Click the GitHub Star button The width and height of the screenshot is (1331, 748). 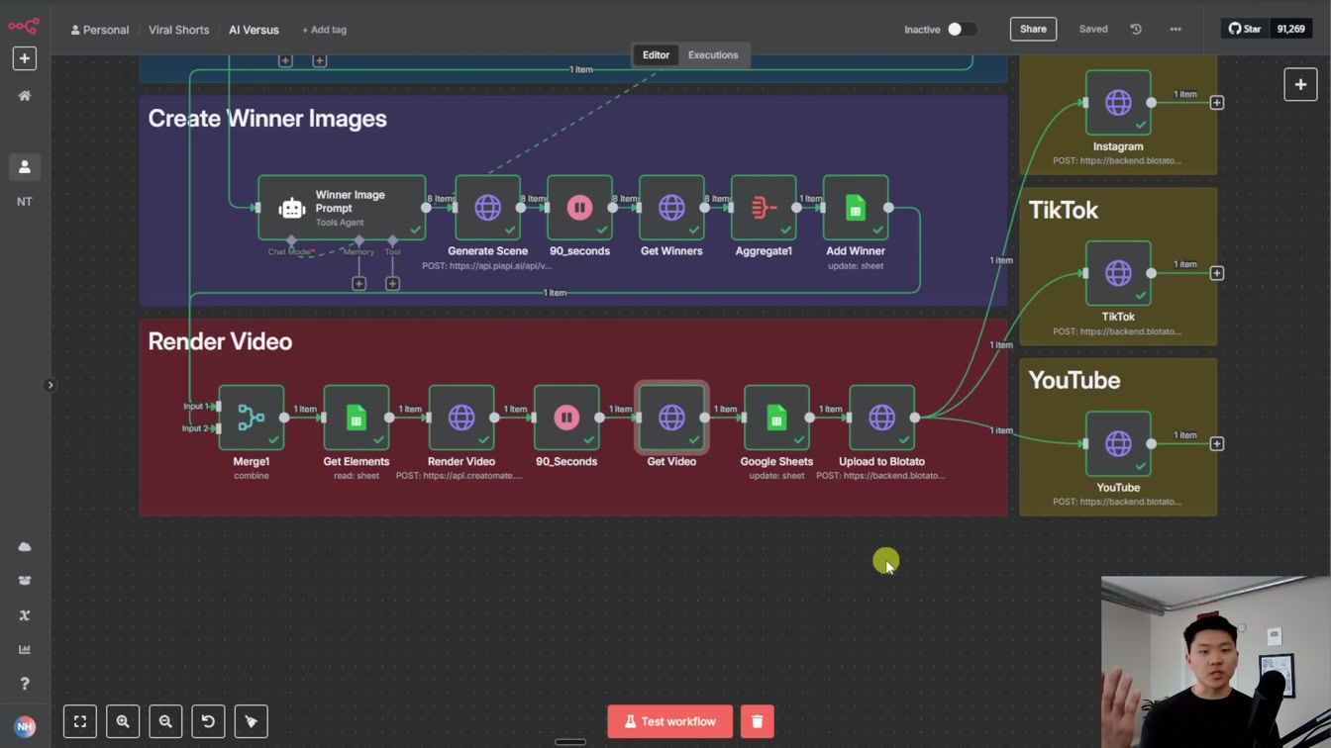point(1245,29)
